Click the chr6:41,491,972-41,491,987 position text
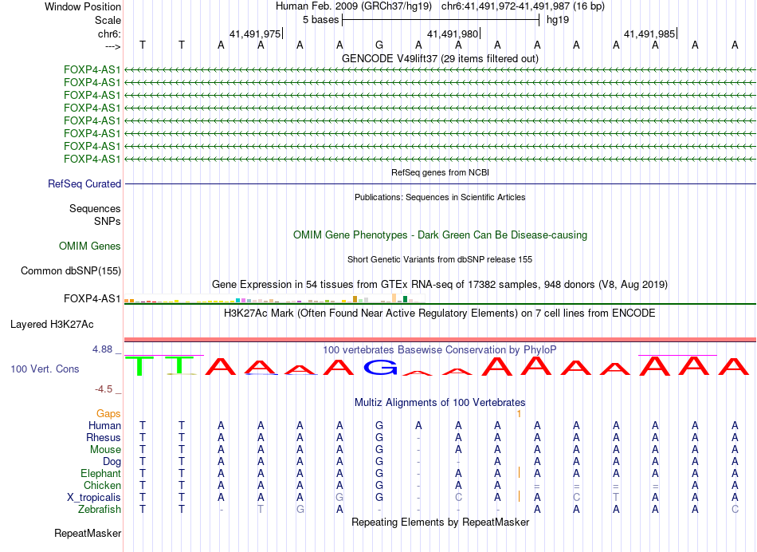The height and width of the screenshot is (552, 757). click(x=523, y=6)
